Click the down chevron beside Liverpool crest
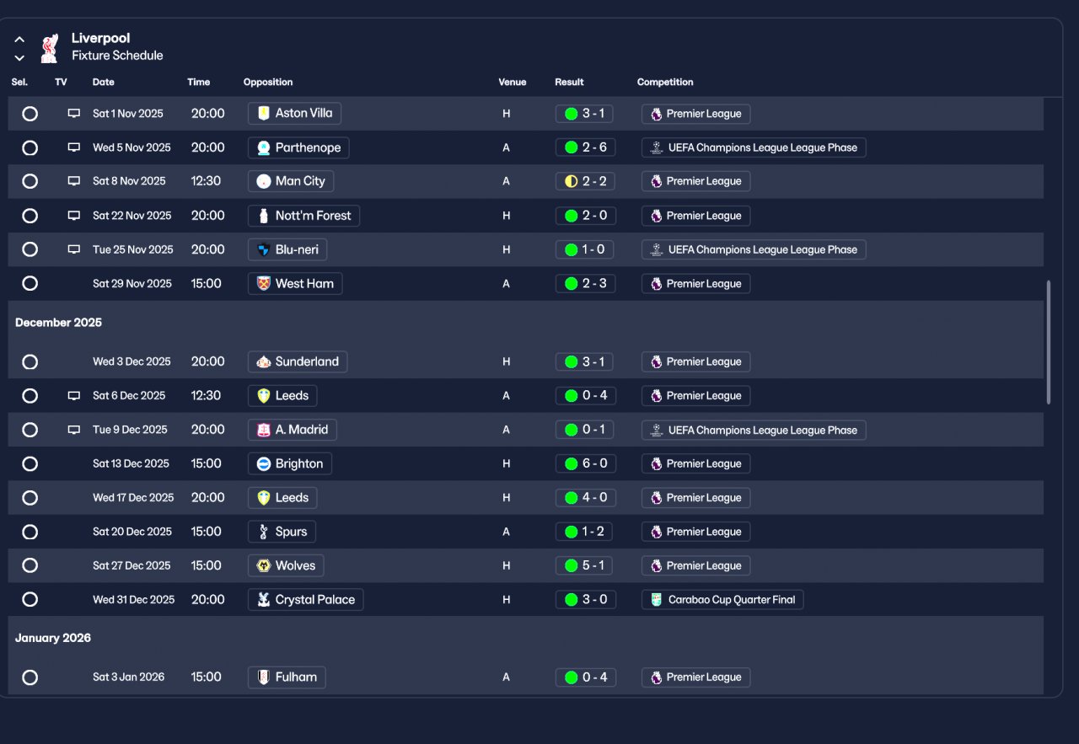Image resolution: width=1079 pixels, height=744 pixels. point(19,58)
